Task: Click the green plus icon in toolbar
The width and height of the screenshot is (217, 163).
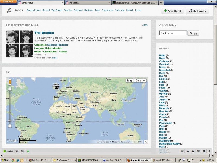Action: pyautogui.click(x=28, y=151)
